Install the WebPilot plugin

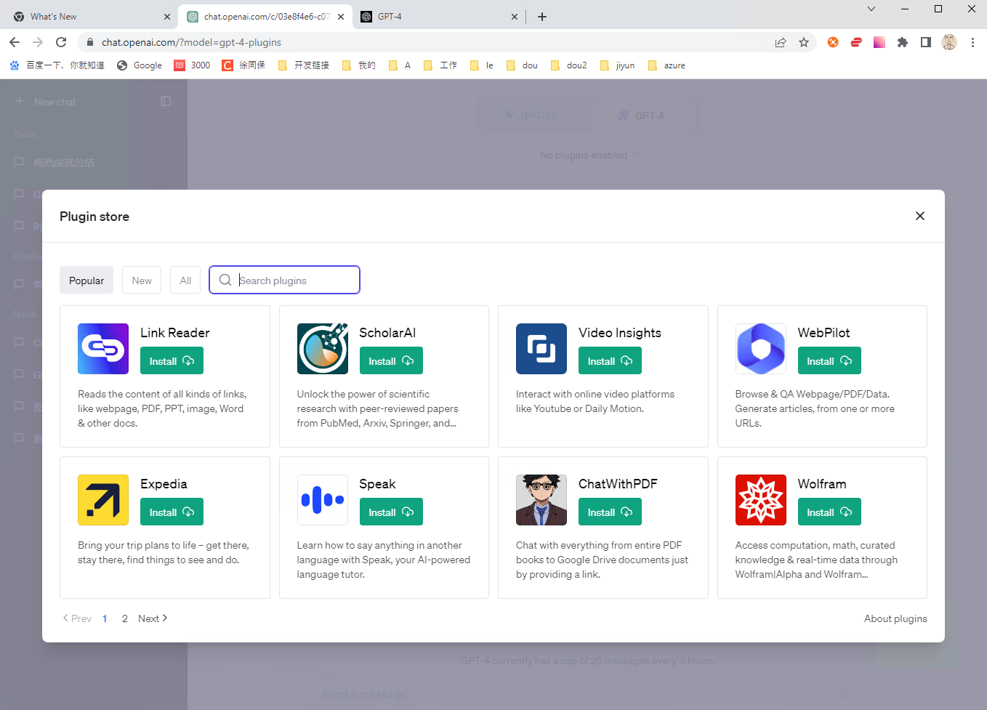[829, 361]
